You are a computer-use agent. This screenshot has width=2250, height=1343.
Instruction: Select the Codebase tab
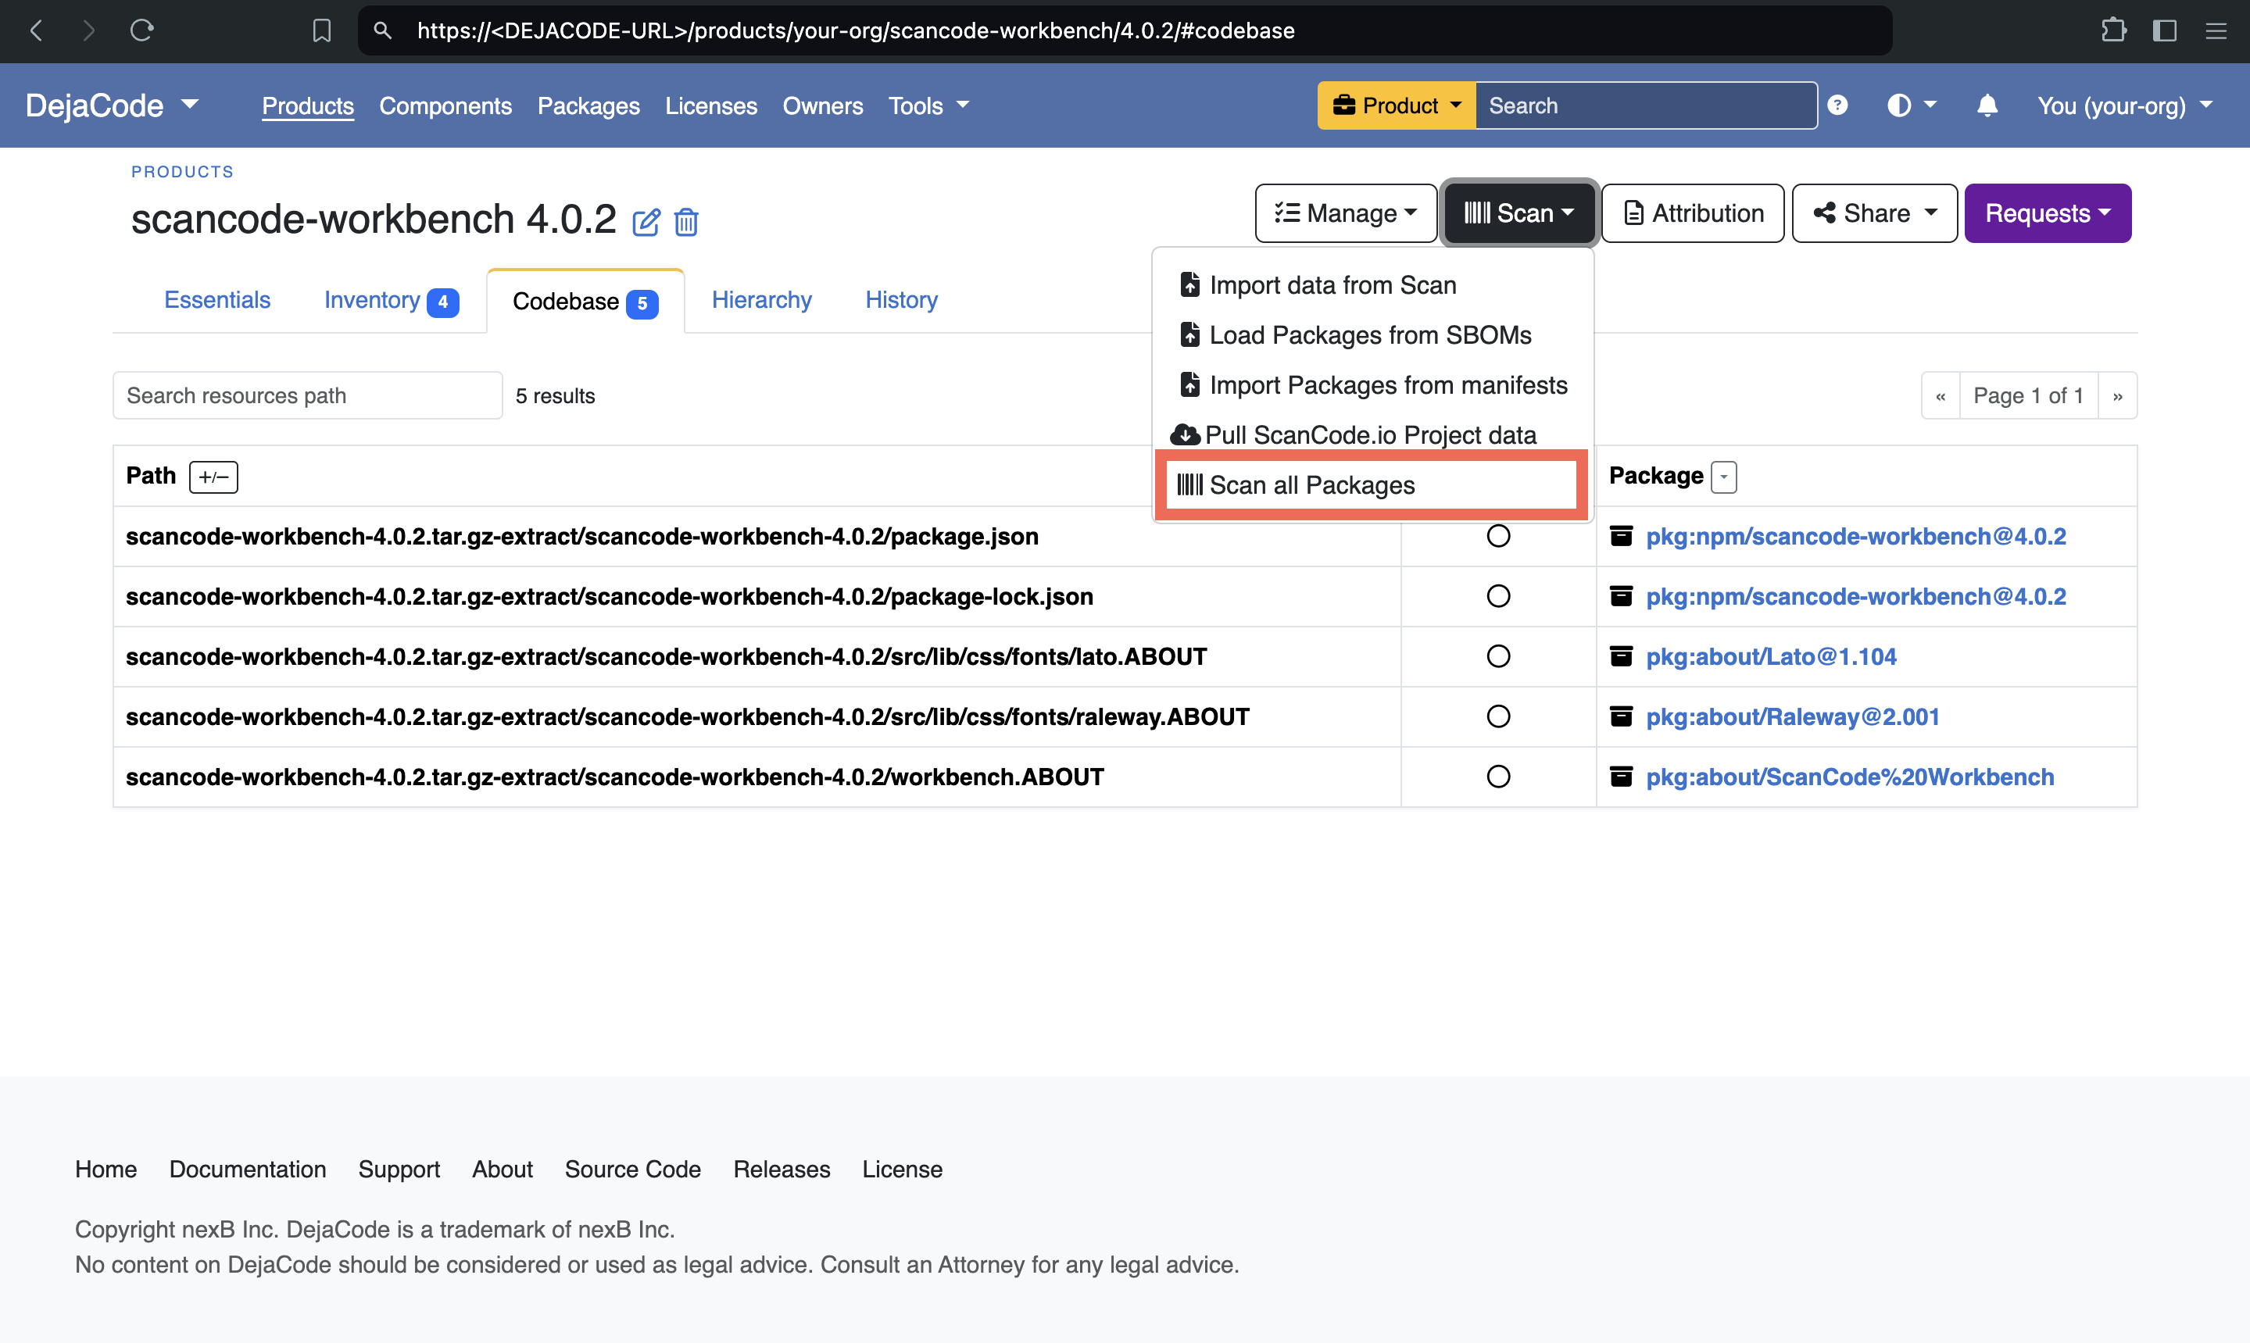point(585,302)
